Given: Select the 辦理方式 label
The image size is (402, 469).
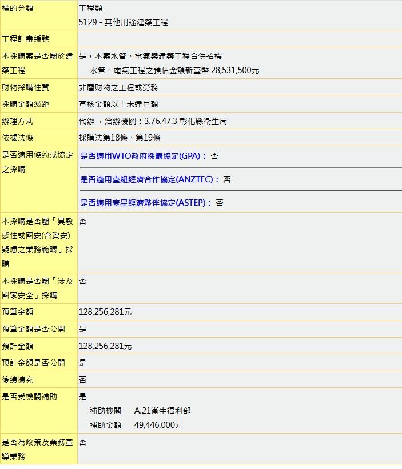Looking at the screenshot, I should 17,121.
